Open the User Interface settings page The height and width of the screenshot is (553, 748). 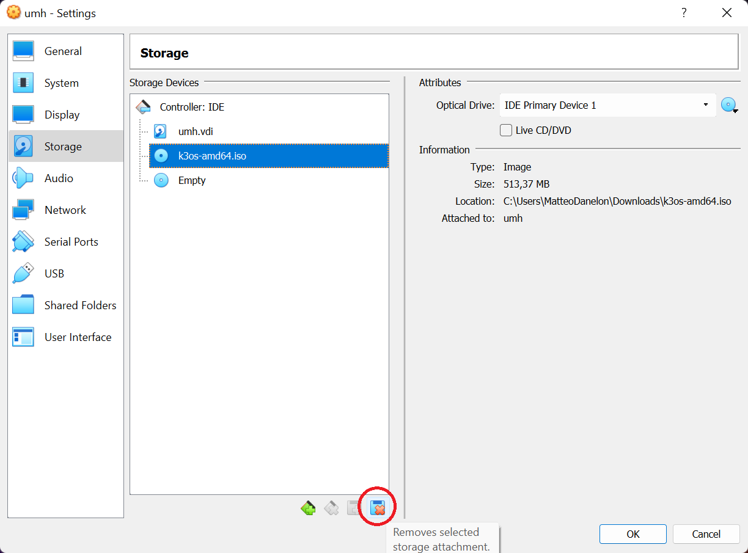click(x=66, y=337)
